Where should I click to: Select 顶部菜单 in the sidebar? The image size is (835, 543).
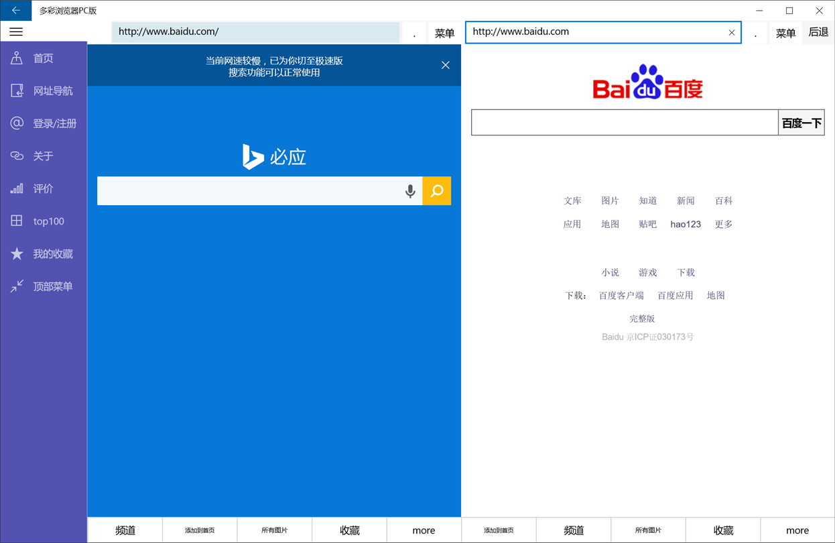[x=44, y=286]
